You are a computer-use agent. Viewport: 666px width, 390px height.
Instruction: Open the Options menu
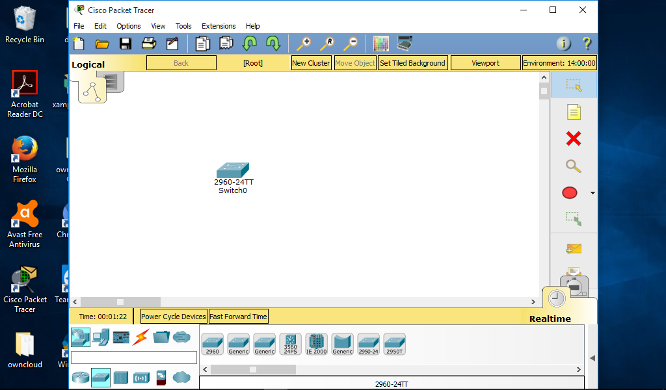click(129, 26)
